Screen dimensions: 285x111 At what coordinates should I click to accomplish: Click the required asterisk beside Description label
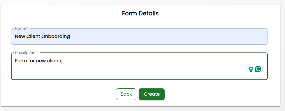click(x=37, y=52)
